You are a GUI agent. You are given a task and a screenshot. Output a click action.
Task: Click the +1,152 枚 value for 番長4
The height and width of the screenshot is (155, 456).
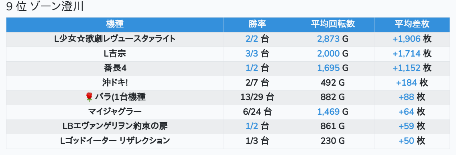(412, 68)
